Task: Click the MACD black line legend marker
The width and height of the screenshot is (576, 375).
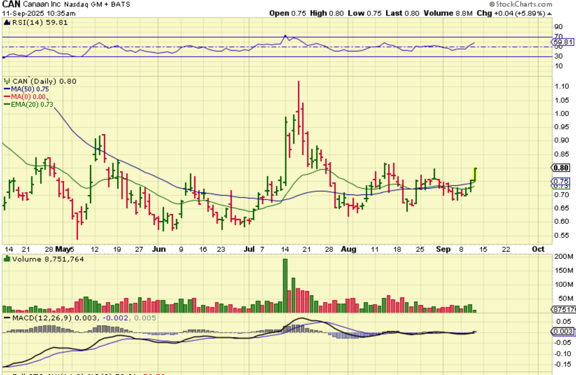Action: pos(7,318)
